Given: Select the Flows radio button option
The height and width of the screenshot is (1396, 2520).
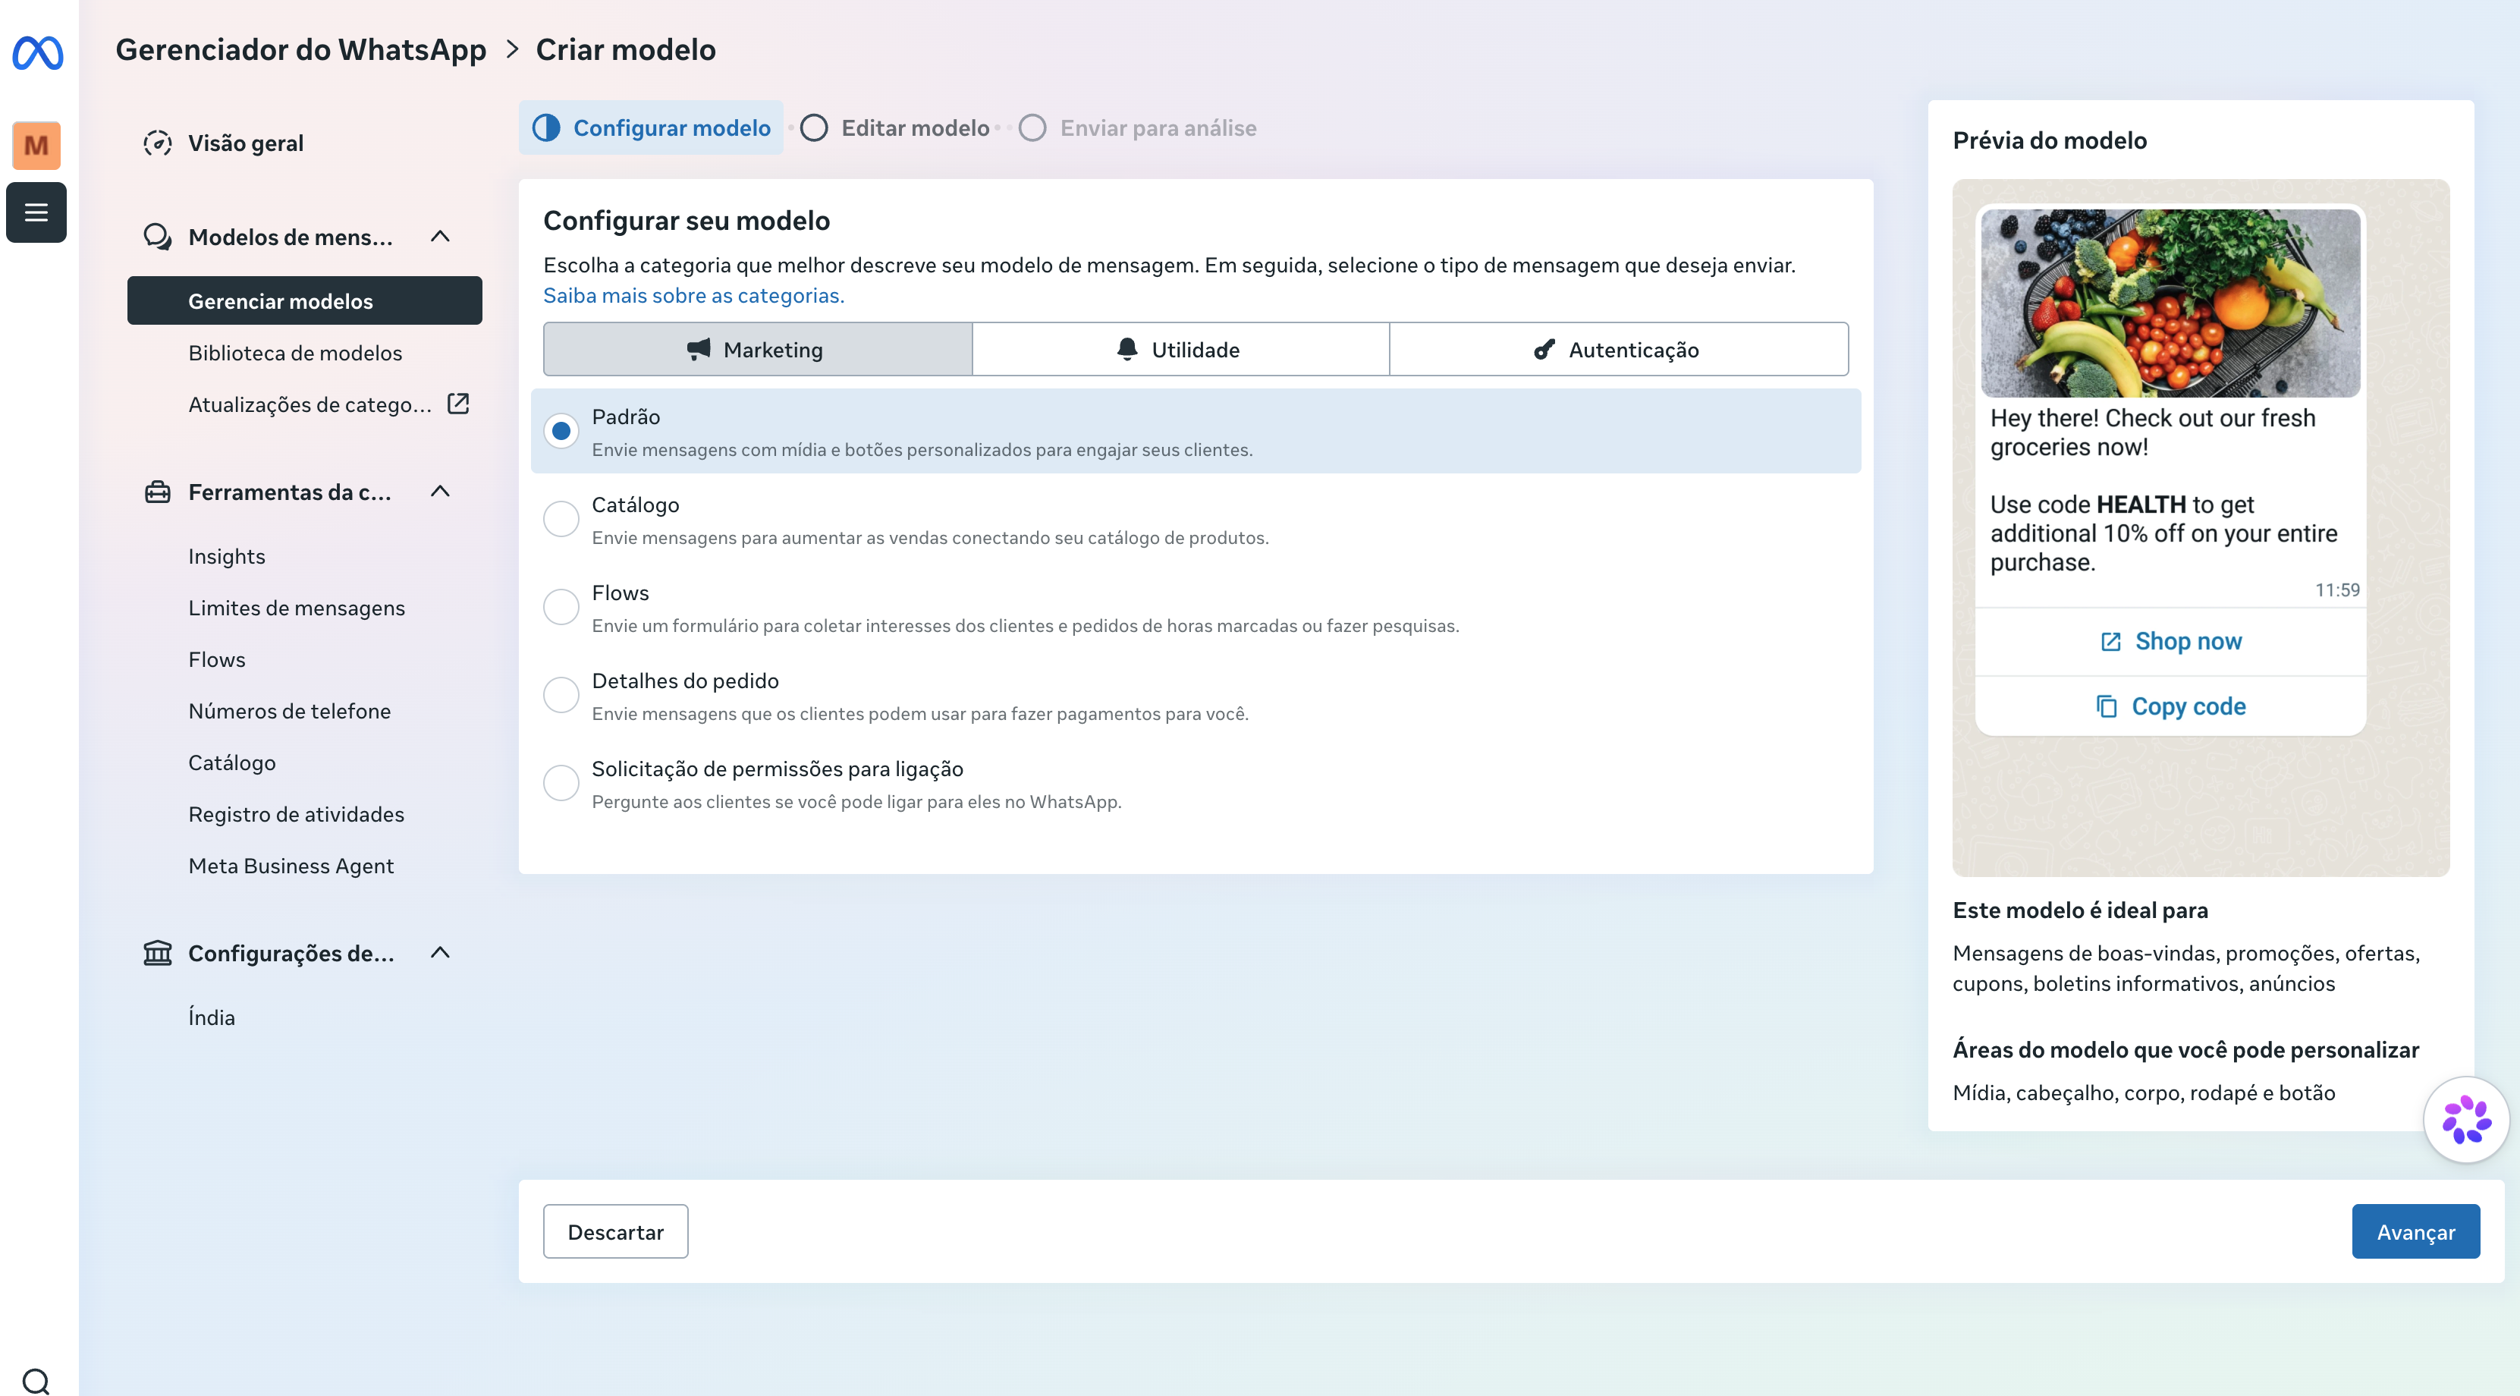Looking at the screenshot, I should [x=561, y=608].
